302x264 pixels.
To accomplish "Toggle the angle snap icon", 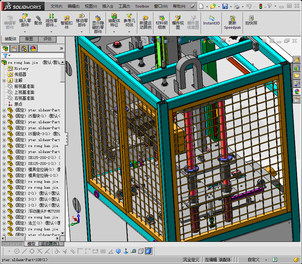I will pos(111,251).
